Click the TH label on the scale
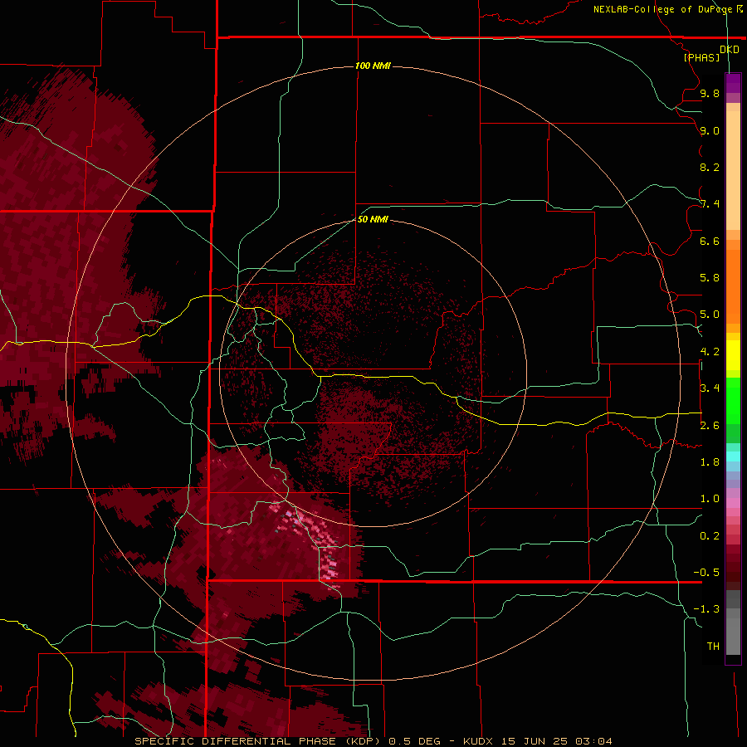The height and width of the screenshot is (747, 747). coord(713,647)
